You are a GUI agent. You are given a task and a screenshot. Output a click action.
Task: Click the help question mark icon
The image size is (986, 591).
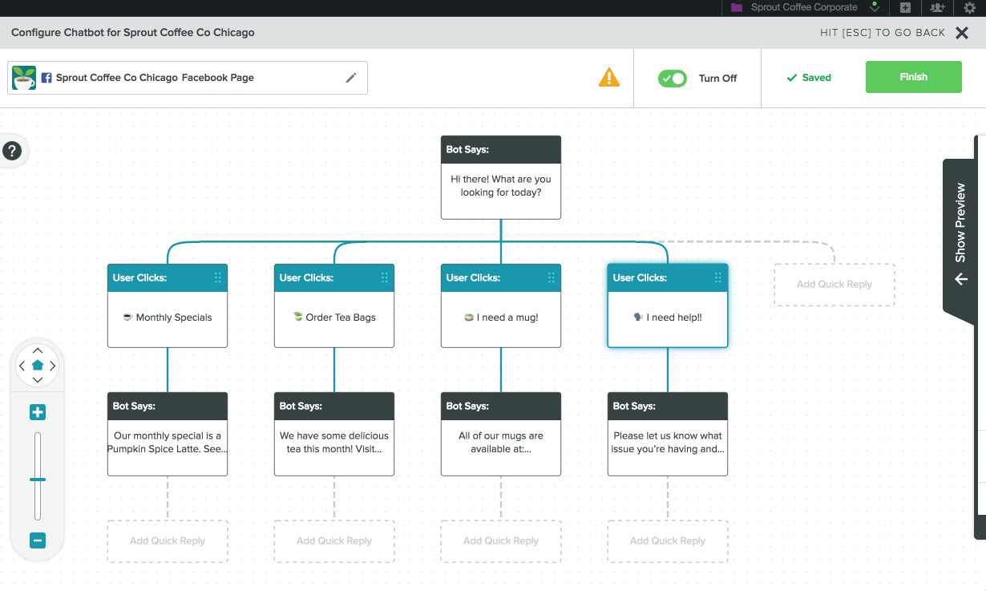click(11, 151)
